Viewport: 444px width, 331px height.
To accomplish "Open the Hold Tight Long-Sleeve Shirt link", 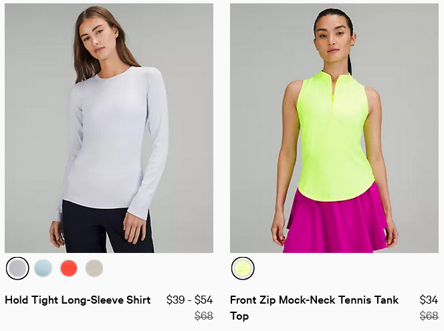I will 78,300.
